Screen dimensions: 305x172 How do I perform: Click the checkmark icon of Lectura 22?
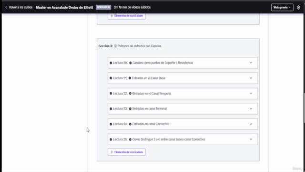click(x=111, y=94)
